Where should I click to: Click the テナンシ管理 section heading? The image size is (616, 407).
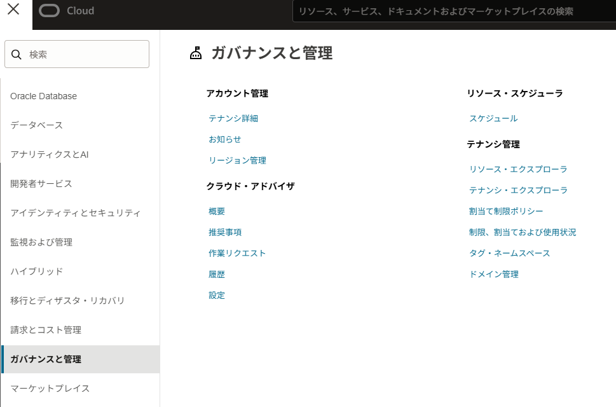coord(493,144)
